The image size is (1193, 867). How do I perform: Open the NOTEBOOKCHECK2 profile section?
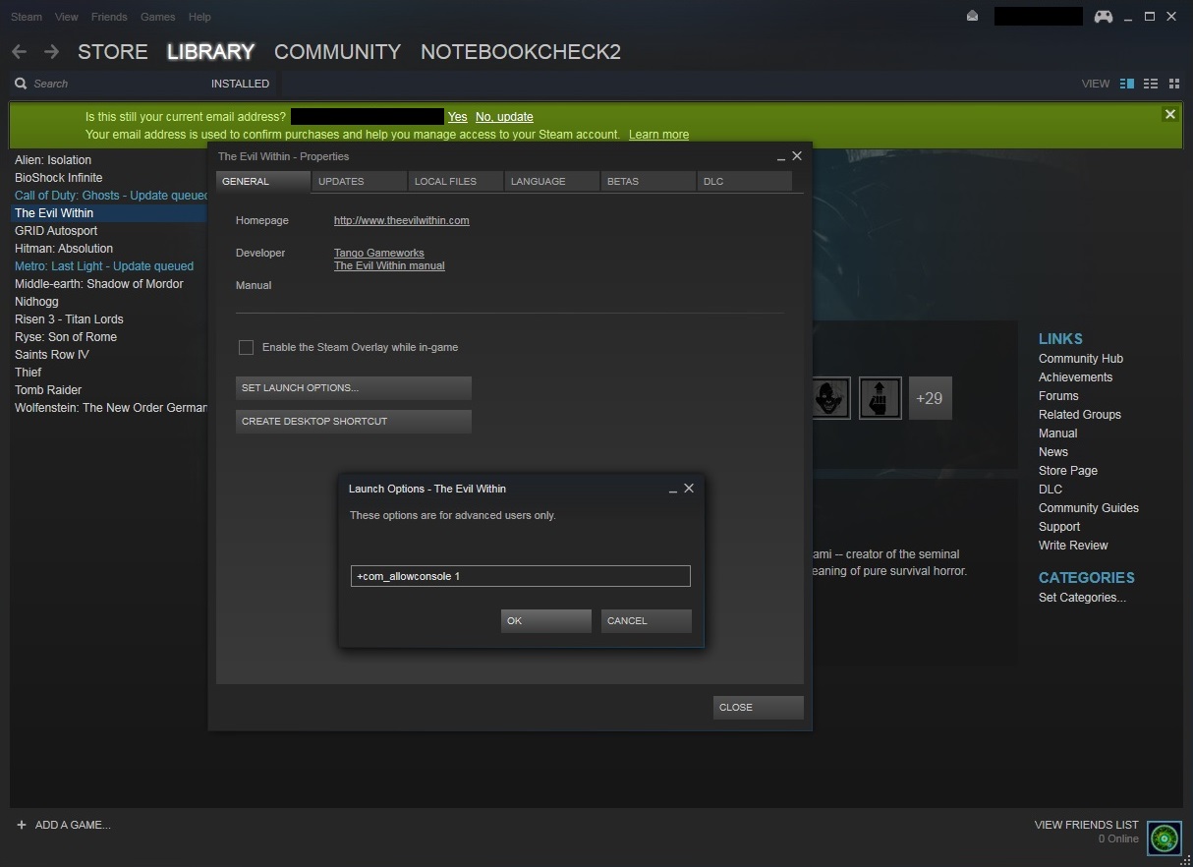[x=521, y=51]
